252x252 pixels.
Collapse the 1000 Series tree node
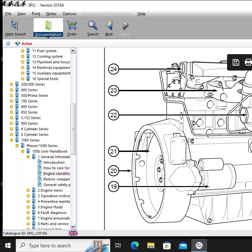(x=11, y=140)
